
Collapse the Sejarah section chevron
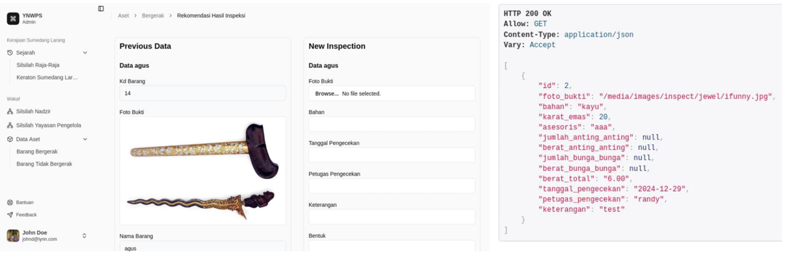coord(85,53)
